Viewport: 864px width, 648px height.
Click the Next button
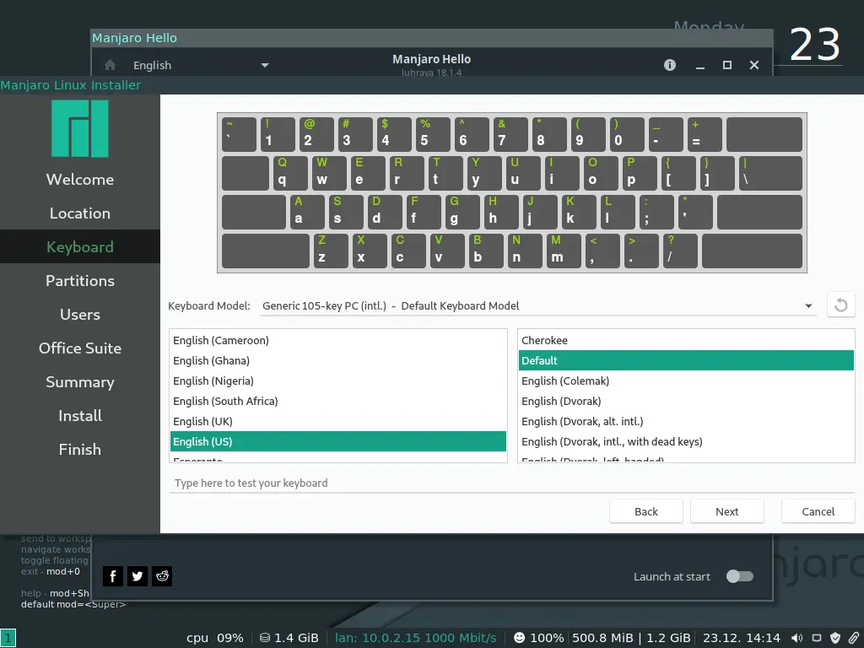(x=726, y=511)
